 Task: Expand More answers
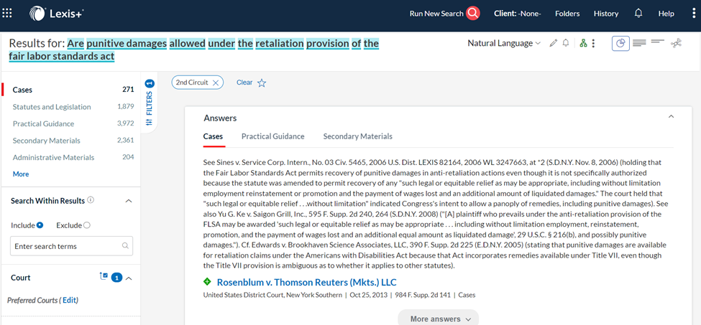(438, 319)
